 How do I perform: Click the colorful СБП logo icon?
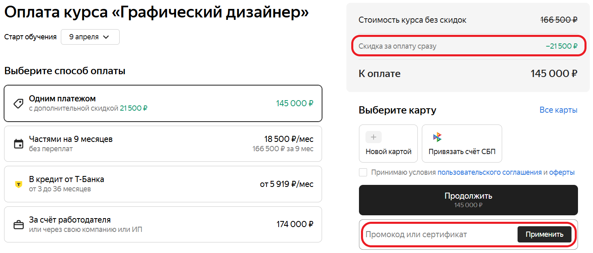tap(437, 137)
